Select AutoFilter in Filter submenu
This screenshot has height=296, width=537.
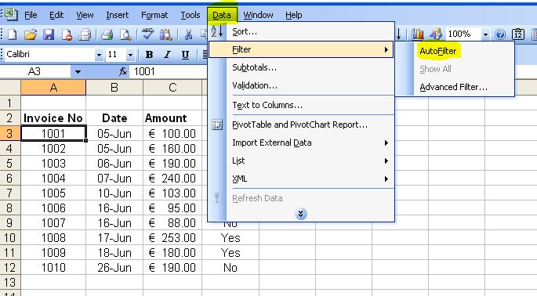(438, 51)
